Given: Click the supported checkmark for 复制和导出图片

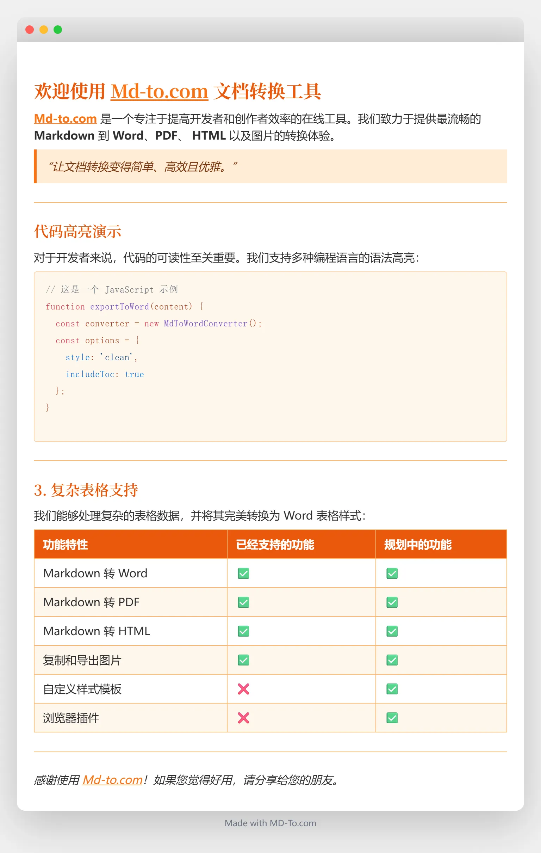Looking at the screenshot, I should [x=243, y=660].
